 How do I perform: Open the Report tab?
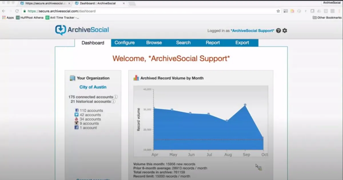click(213, 43)
